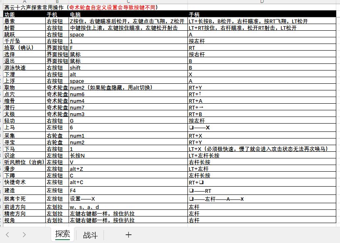Select cell 太极
The image size is (340, 243).
pos(24,114)
